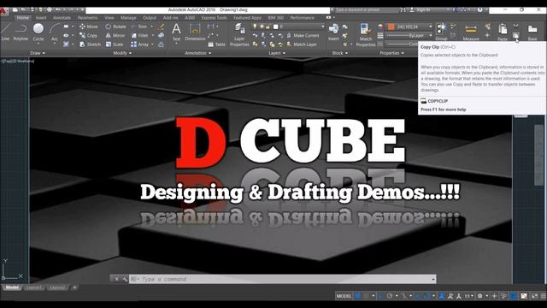Click the Copy tool in Modify panel
Image resolution: width=547 pixels, height=308 pixels.
(88, 35)
